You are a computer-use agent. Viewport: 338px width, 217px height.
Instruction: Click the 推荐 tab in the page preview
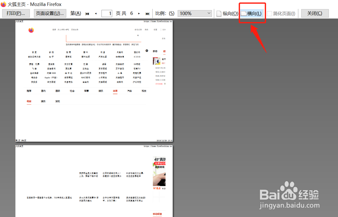tap(29, 91)
